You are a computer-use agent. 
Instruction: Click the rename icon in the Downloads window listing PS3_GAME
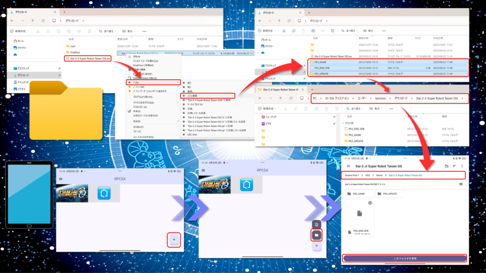pyautogui.click(x=313, y=31)
